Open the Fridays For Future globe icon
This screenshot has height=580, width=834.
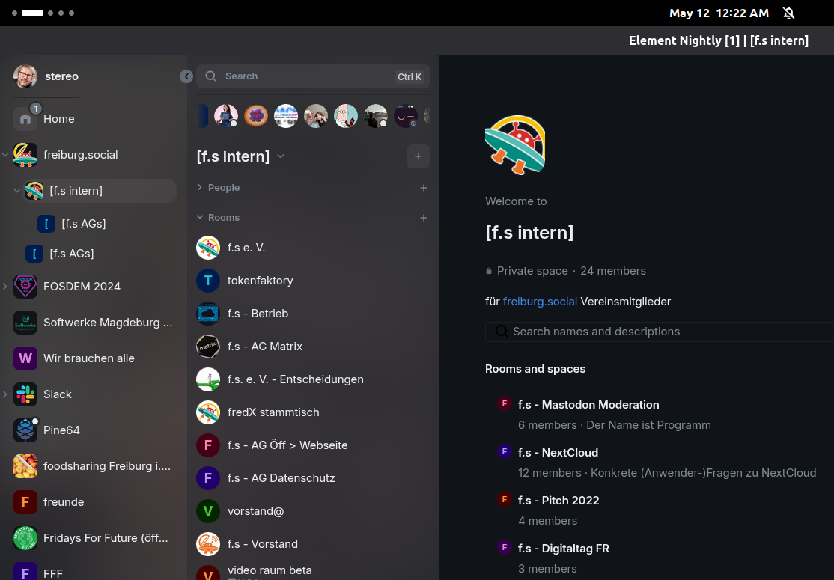coord(25,538)
